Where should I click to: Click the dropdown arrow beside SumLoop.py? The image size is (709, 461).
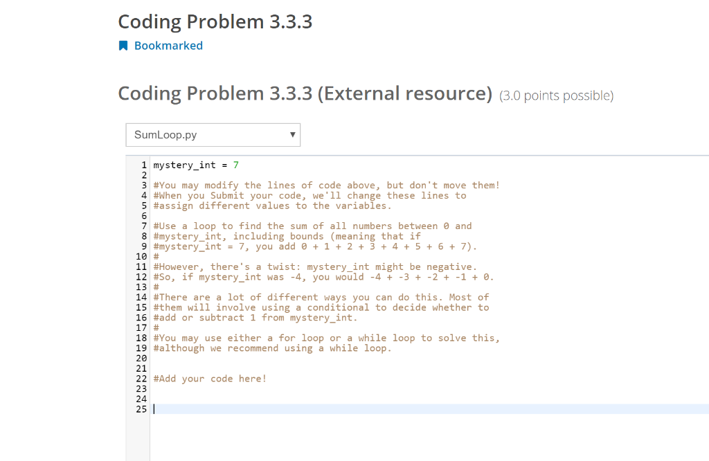pos(293,135)
